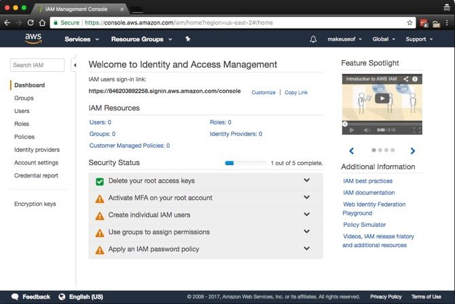Viewport: 455px width, 304px height.
Task: Click the incognito icon in title bar
Action: 447,7
